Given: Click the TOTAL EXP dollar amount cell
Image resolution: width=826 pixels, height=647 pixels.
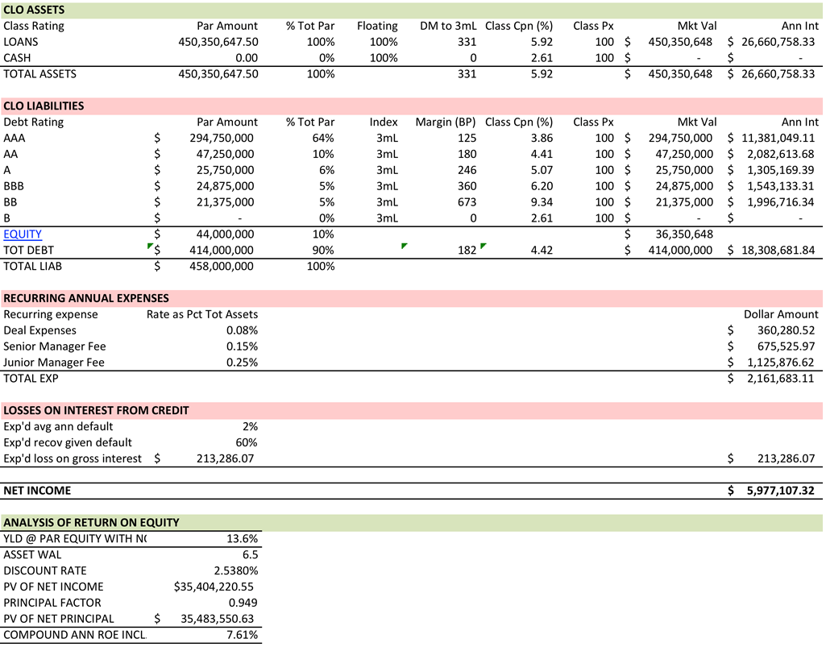Looking at the screenshot, I should pyautogui.click(x=780, y=378).
